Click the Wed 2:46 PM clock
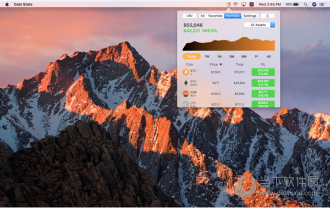 (269, 4)
